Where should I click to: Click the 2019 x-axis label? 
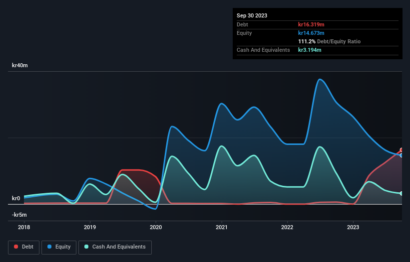tap(90, 227)
